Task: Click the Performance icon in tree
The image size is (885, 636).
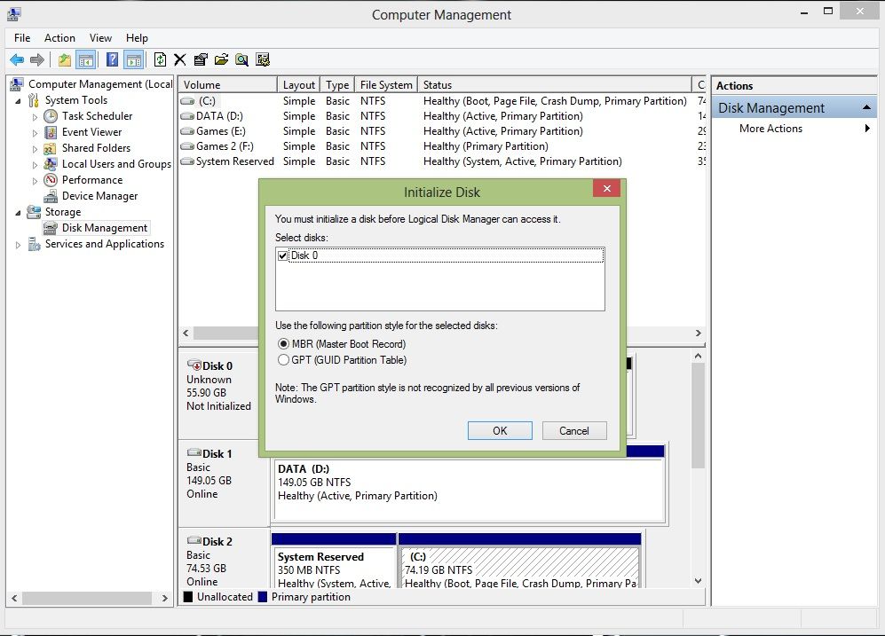Action: 51,180
